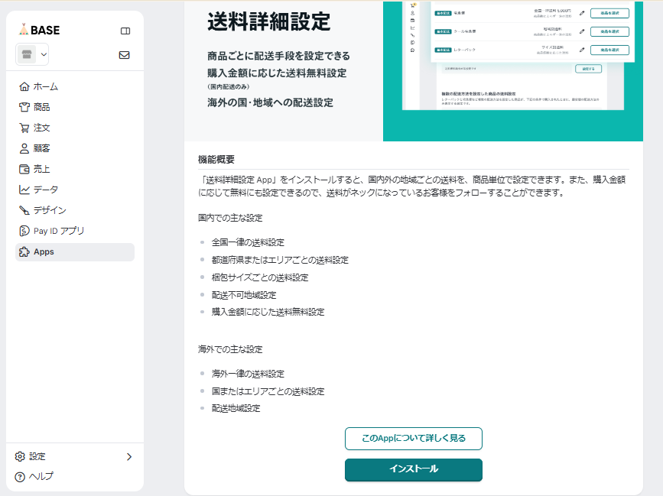Screen dimensions: 663x496
Task: Click the データ chart icon
Action: (x=24, y=190)
